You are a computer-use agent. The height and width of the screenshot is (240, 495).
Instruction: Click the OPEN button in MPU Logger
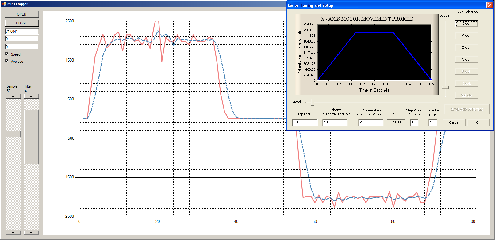pos(22,14)
